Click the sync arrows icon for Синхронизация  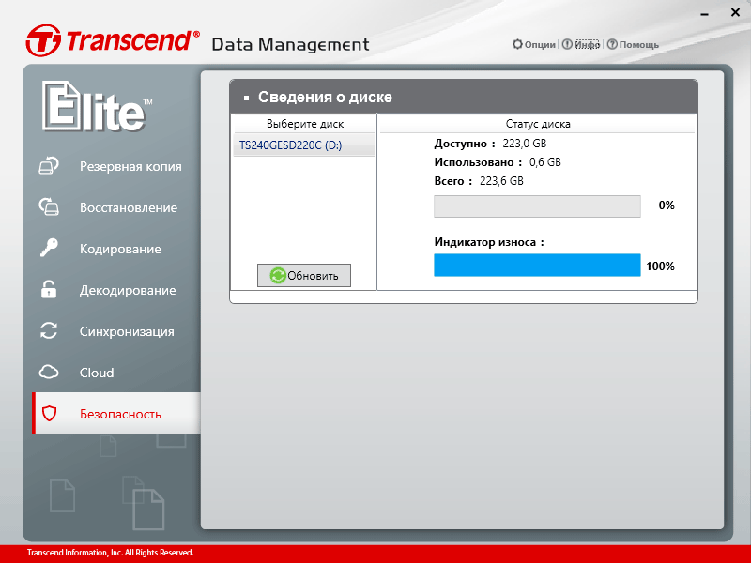pos(49,330)
